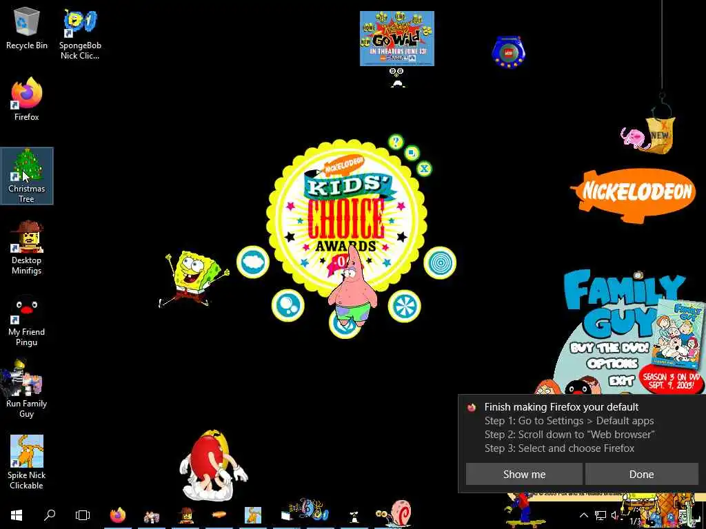Click the pink jellyfish on the hook
This screenshot has height=529, width=706.
pyautogui.click(x=634, y=136)
